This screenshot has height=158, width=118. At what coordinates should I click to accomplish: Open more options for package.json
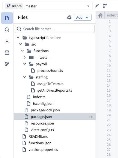91,117
